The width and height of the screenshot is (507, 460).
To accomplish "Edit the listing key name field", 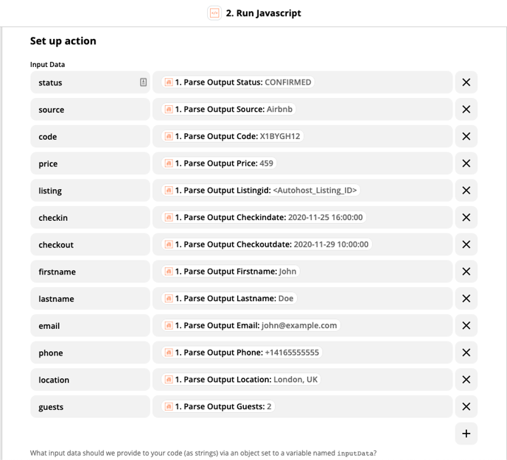I will coord(90,191).
